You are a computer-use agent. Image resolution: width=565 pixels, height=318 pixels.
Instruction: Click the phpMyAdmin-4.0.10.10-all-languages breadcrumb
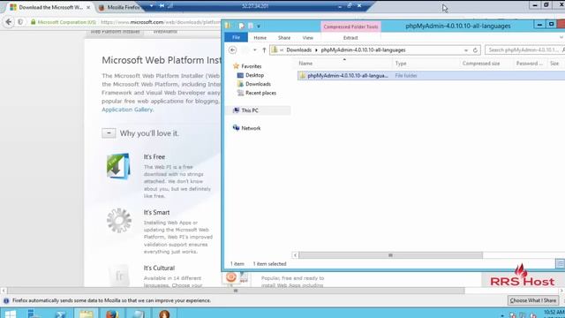(363, 50)
